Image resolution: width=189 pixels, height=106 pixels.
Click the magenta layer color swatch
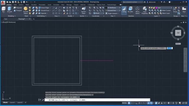[x=156, y=8]
